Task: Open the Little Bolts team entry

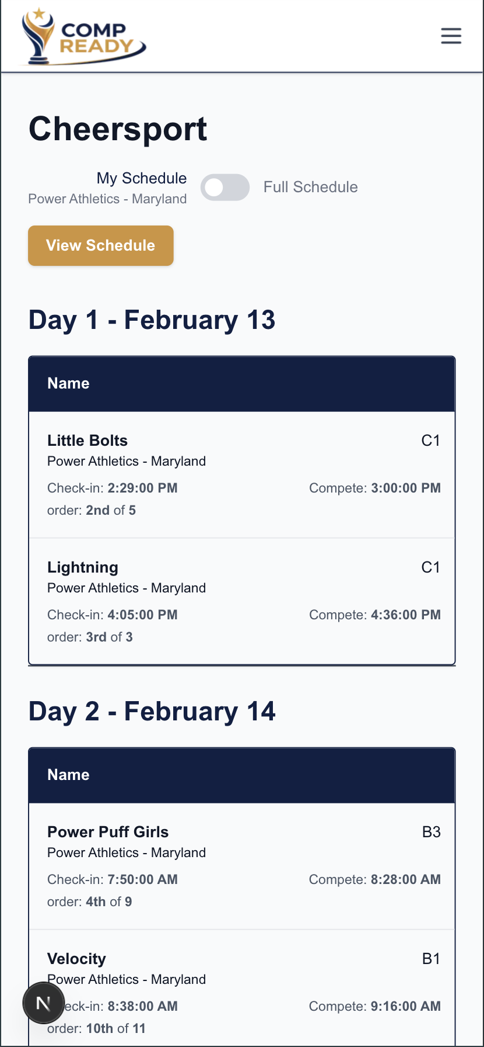Action: click(87, 441)
